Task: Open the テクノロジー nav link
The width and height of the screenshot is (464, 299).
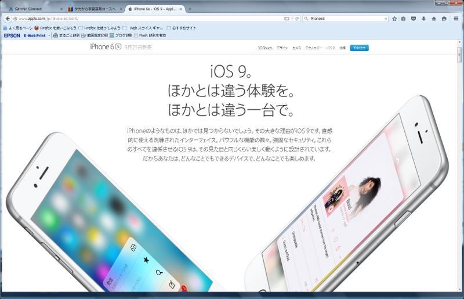Action: [314, 48]
